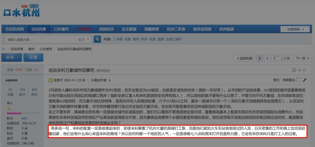Click the 复制链接 copy link
The width and height of the screenshot is (315, 147).
pyautogui.click(x=103, y=71)
